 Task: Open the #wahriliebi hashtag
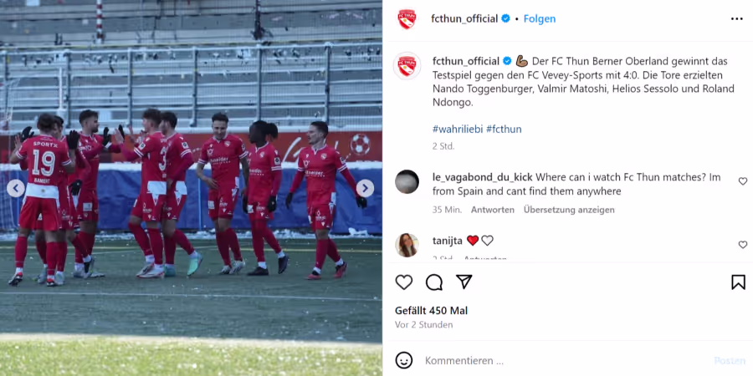(458, 129)
